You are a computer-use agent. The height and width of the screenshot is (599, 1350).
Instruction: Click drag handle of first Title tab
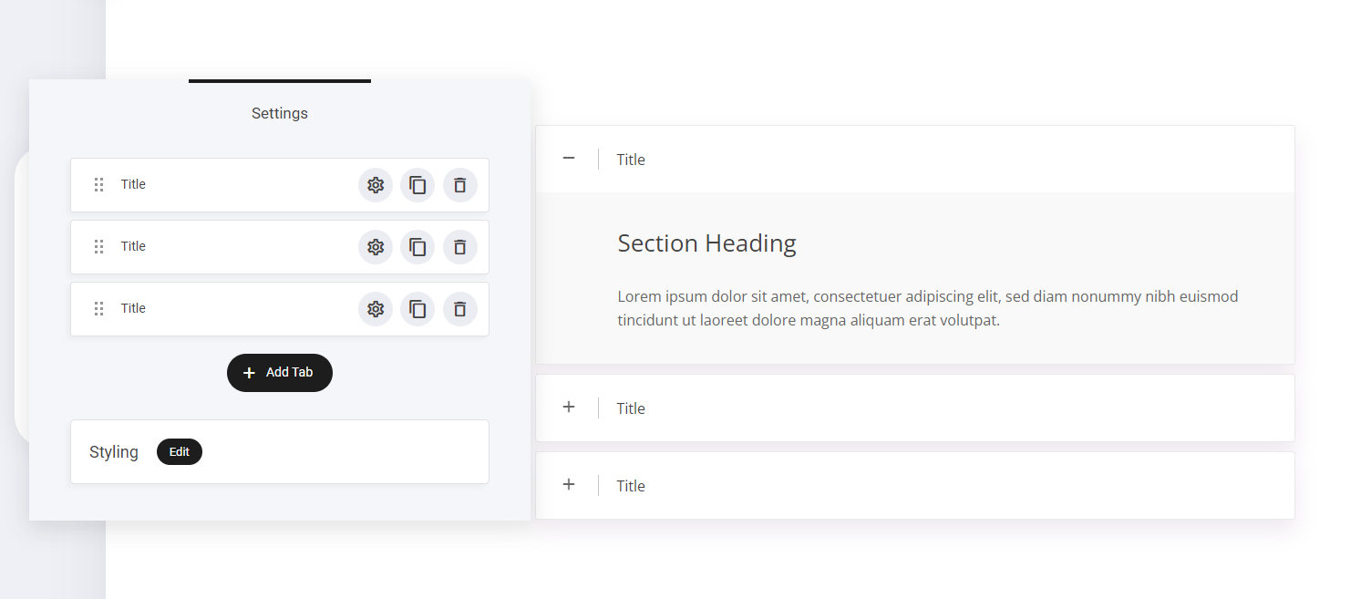click(99, 185)
